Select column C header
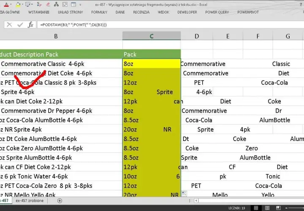Image resolution: width=304 pixels, height=211 pixels. click(x=152, y=36)
